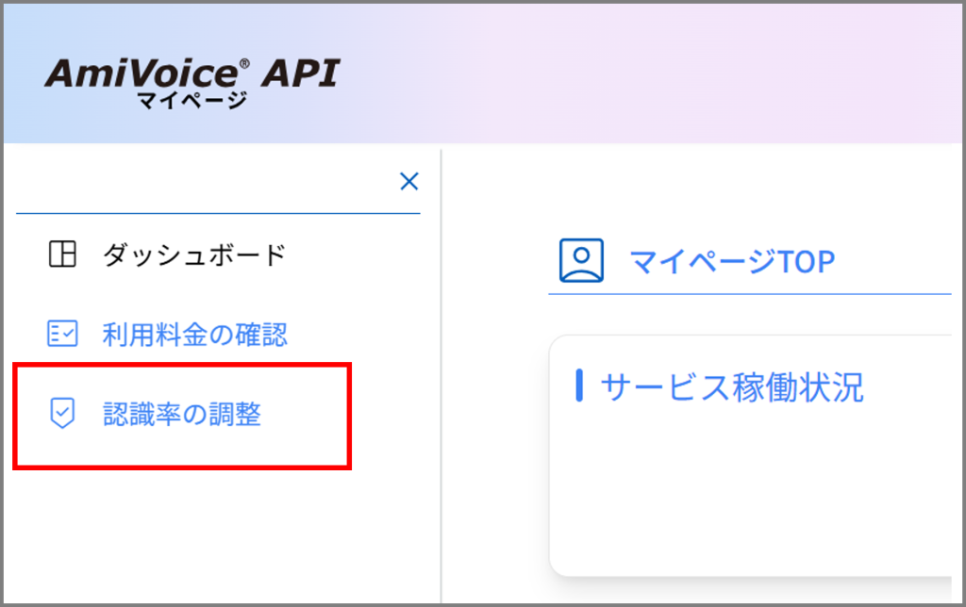This screenshot has height=607, width=966.
Task: Click the user profile icon beside マイページTOP
Action: [x=581, y=260]
